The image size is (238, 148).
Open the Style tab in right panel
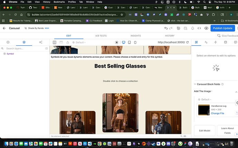(206, 42)
